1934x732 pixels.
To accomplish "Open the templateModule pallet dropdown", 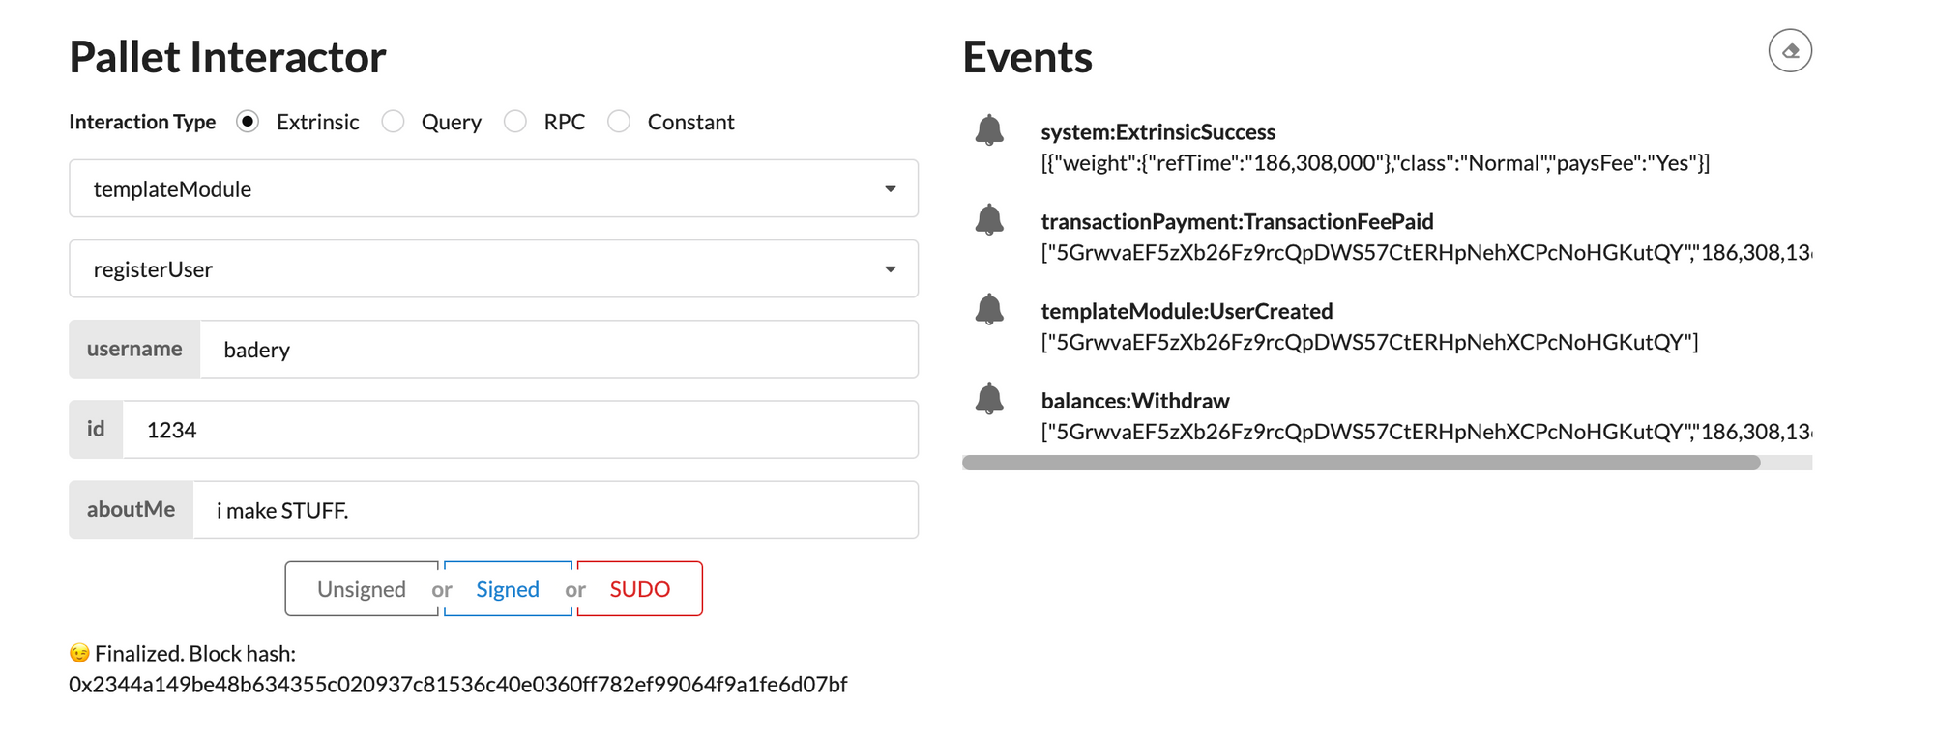I will click(x=493, y=189).
